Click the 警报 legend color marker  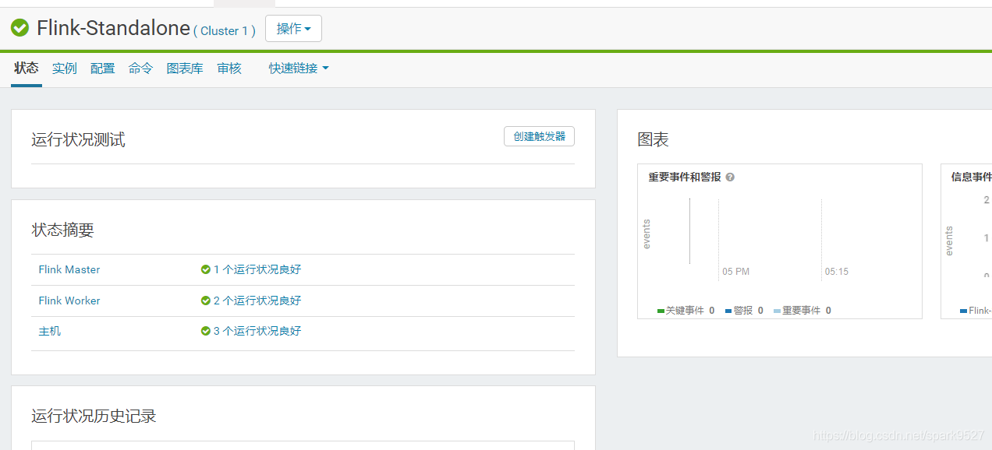tap(728, 311)
